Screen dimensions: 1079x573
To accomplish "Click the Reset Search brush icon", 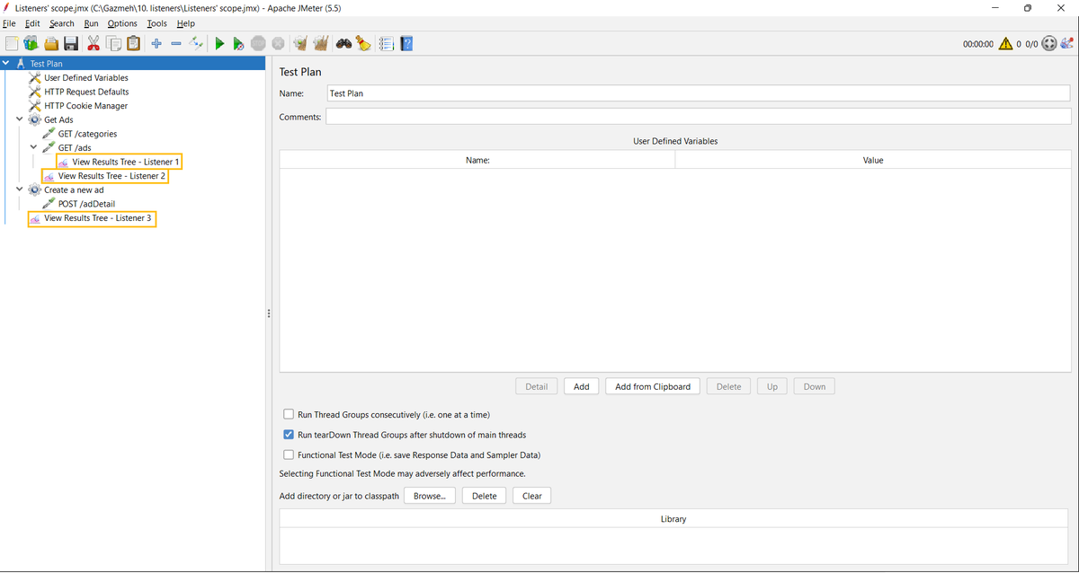I will coord(363,43).
